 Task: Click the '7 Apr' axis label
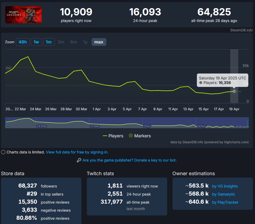pos(142,109)
